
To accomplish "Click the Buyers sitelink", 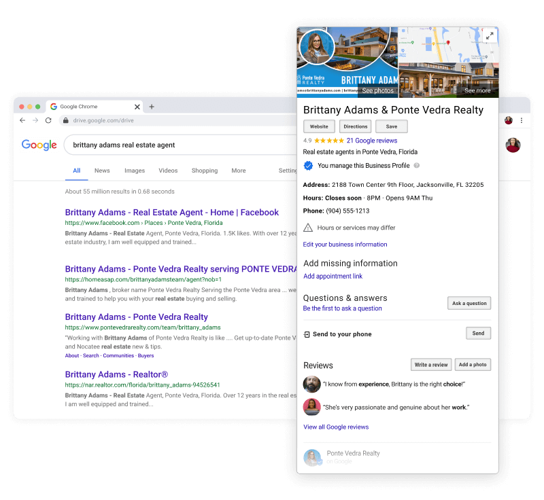I will (146, 355).
